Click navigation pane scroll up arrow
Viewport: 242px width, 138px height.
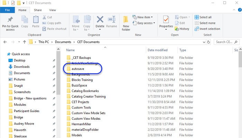coord(58,49)
